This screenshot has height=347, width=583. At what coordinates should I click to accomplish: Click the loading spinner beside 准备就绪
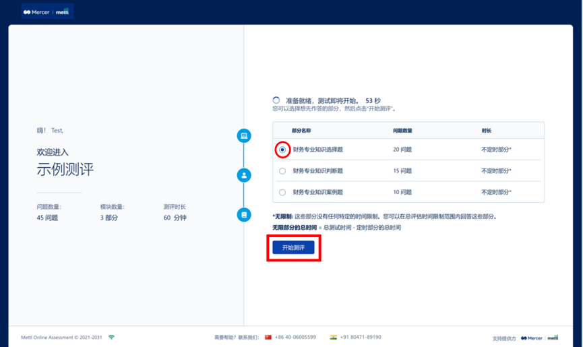click(x=276, y=100)
